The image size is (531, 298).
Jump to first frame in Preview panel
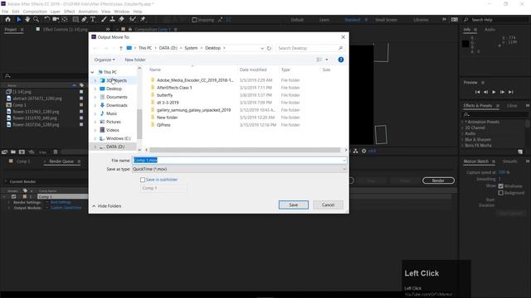[x=477, y=92]
